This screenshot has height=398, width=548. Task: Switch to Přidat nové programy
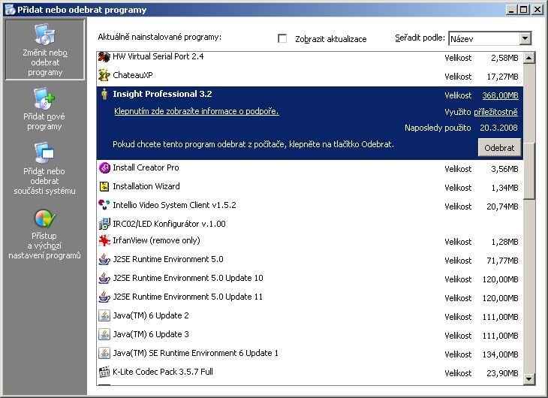[x=45, y=110]
